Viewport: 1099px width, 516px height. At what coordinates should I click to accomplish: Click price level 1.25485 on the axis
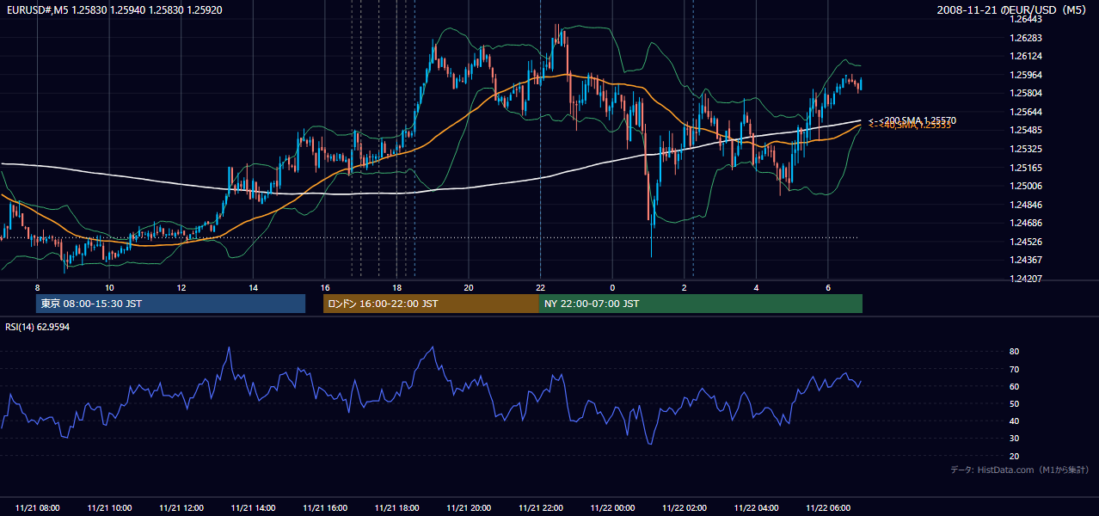(1025, 130)
